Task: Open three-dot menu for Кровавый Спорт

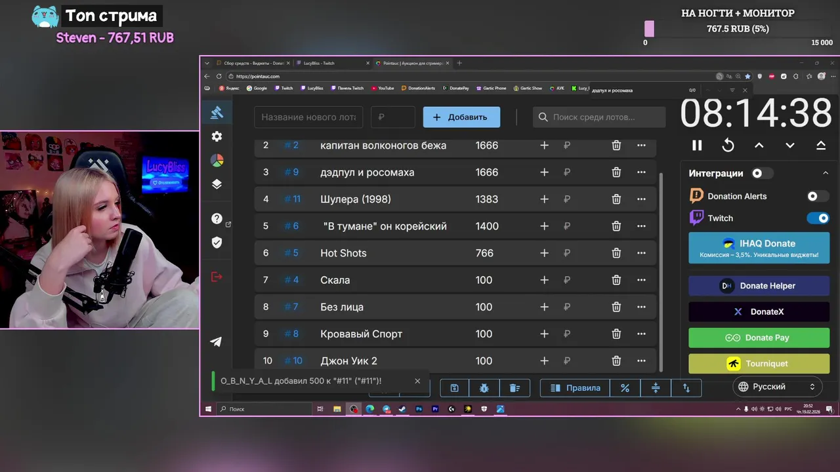Action: [x=641, y=334]
